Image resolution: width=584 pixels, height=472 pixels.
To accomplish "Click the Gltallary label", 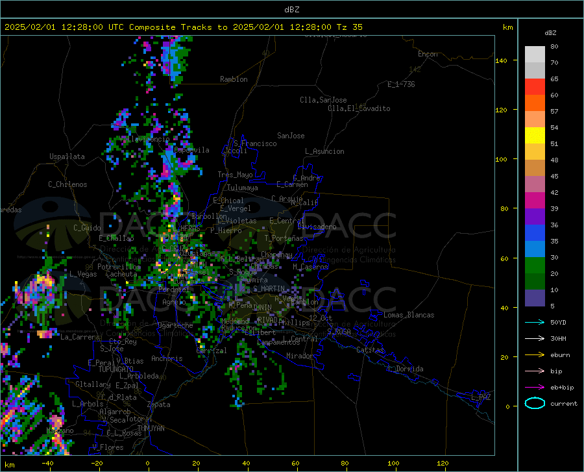I will 93,384.
